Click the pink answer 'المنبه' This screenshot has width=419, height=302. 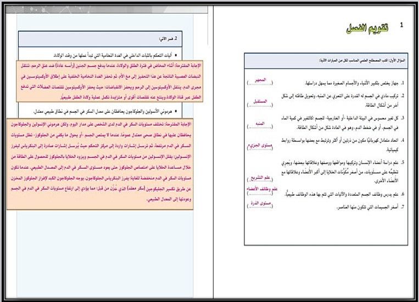click(x=260, y=123)
